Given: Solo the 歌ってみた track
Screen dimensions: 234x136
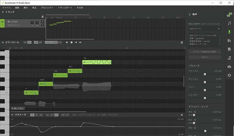Looking at the screenshot, I should [42, 25].
